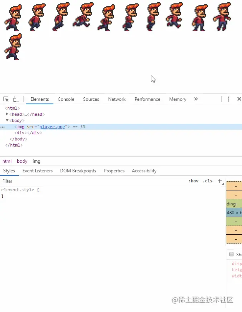Open the Memory tab
242x312 pixels.
[x=178, y=99]
